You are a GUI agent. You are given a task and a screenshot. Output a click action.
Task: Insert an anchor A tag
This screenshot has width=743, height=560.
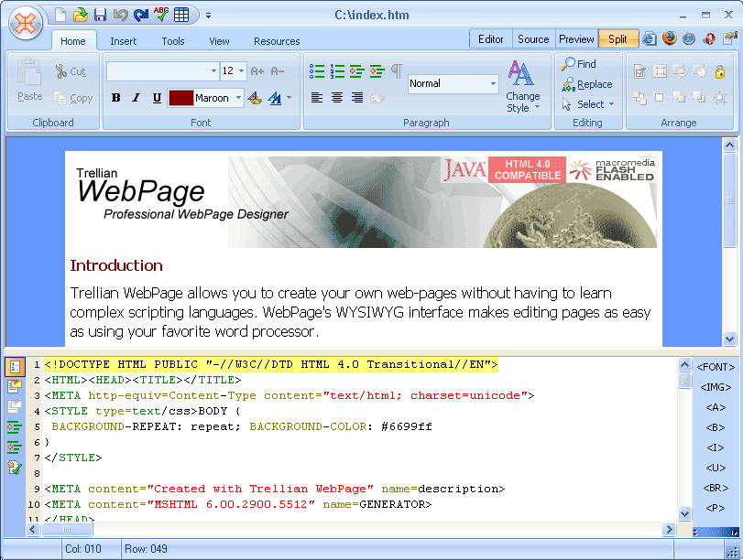[716, 407]
